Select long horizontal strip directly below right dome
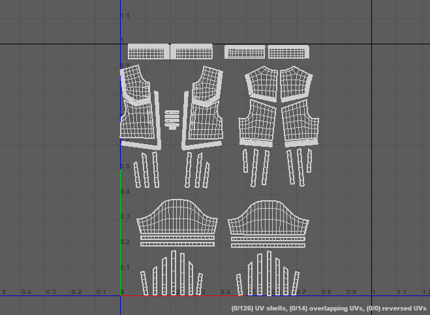 click(x=268, y=239)
